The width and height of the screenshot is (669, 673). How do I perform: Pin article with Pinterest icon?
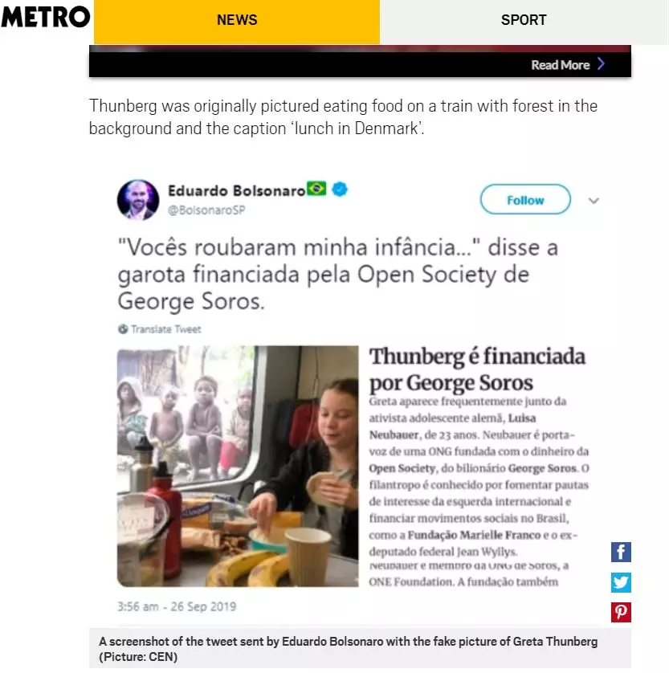coord(621,612)
